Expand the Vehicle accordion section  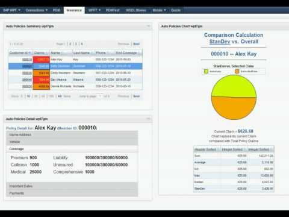click(72, 142)
